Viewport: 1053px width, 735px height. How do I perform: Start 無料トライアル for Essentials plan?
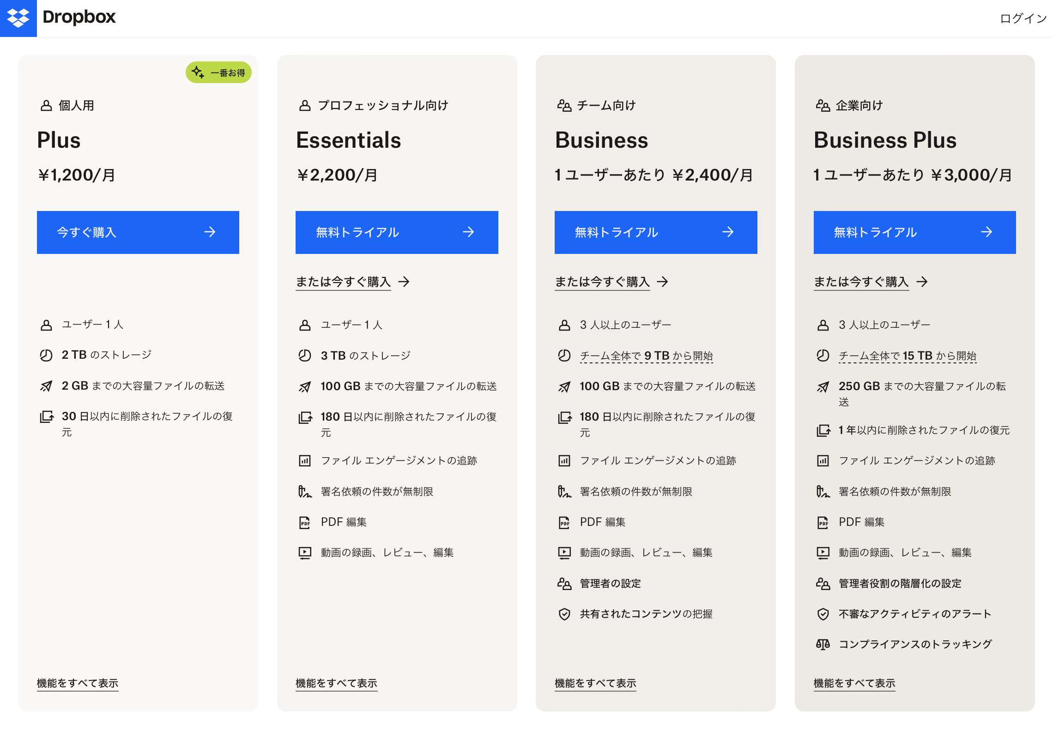click(x=397, y=232)
